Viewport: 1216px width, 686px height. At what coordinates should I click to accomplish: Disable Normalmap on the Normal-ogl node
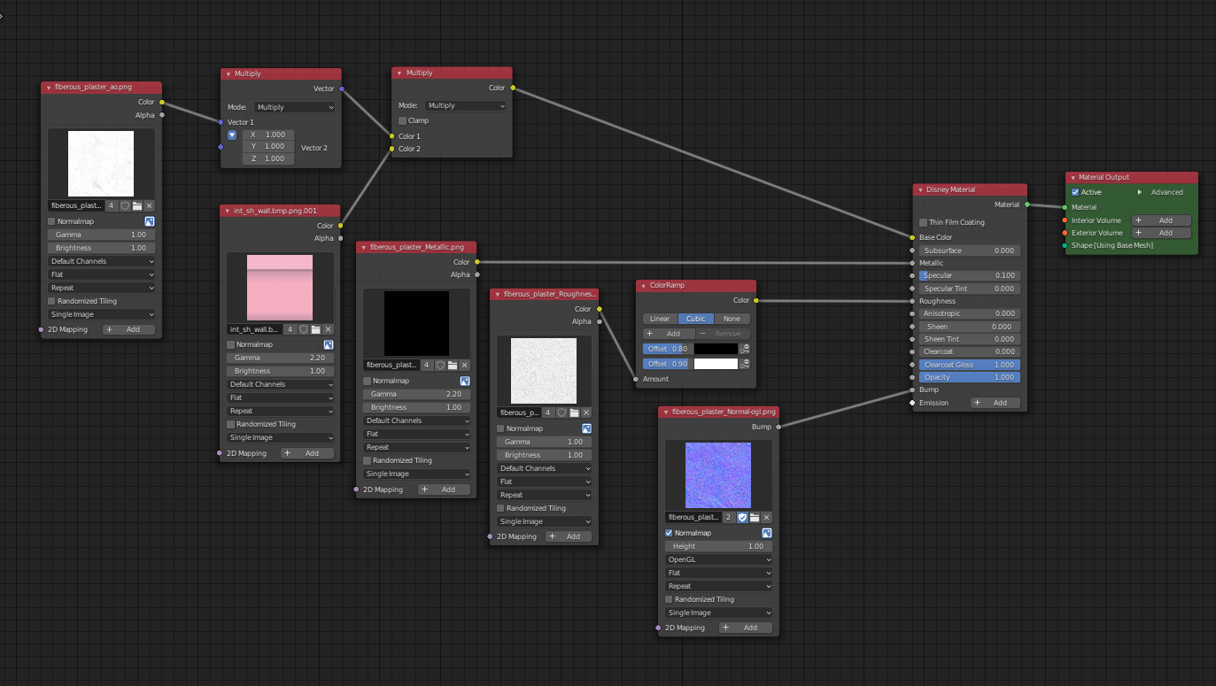669,533
